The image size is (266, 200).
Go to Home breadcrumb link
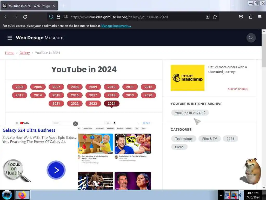pos(10,53)
